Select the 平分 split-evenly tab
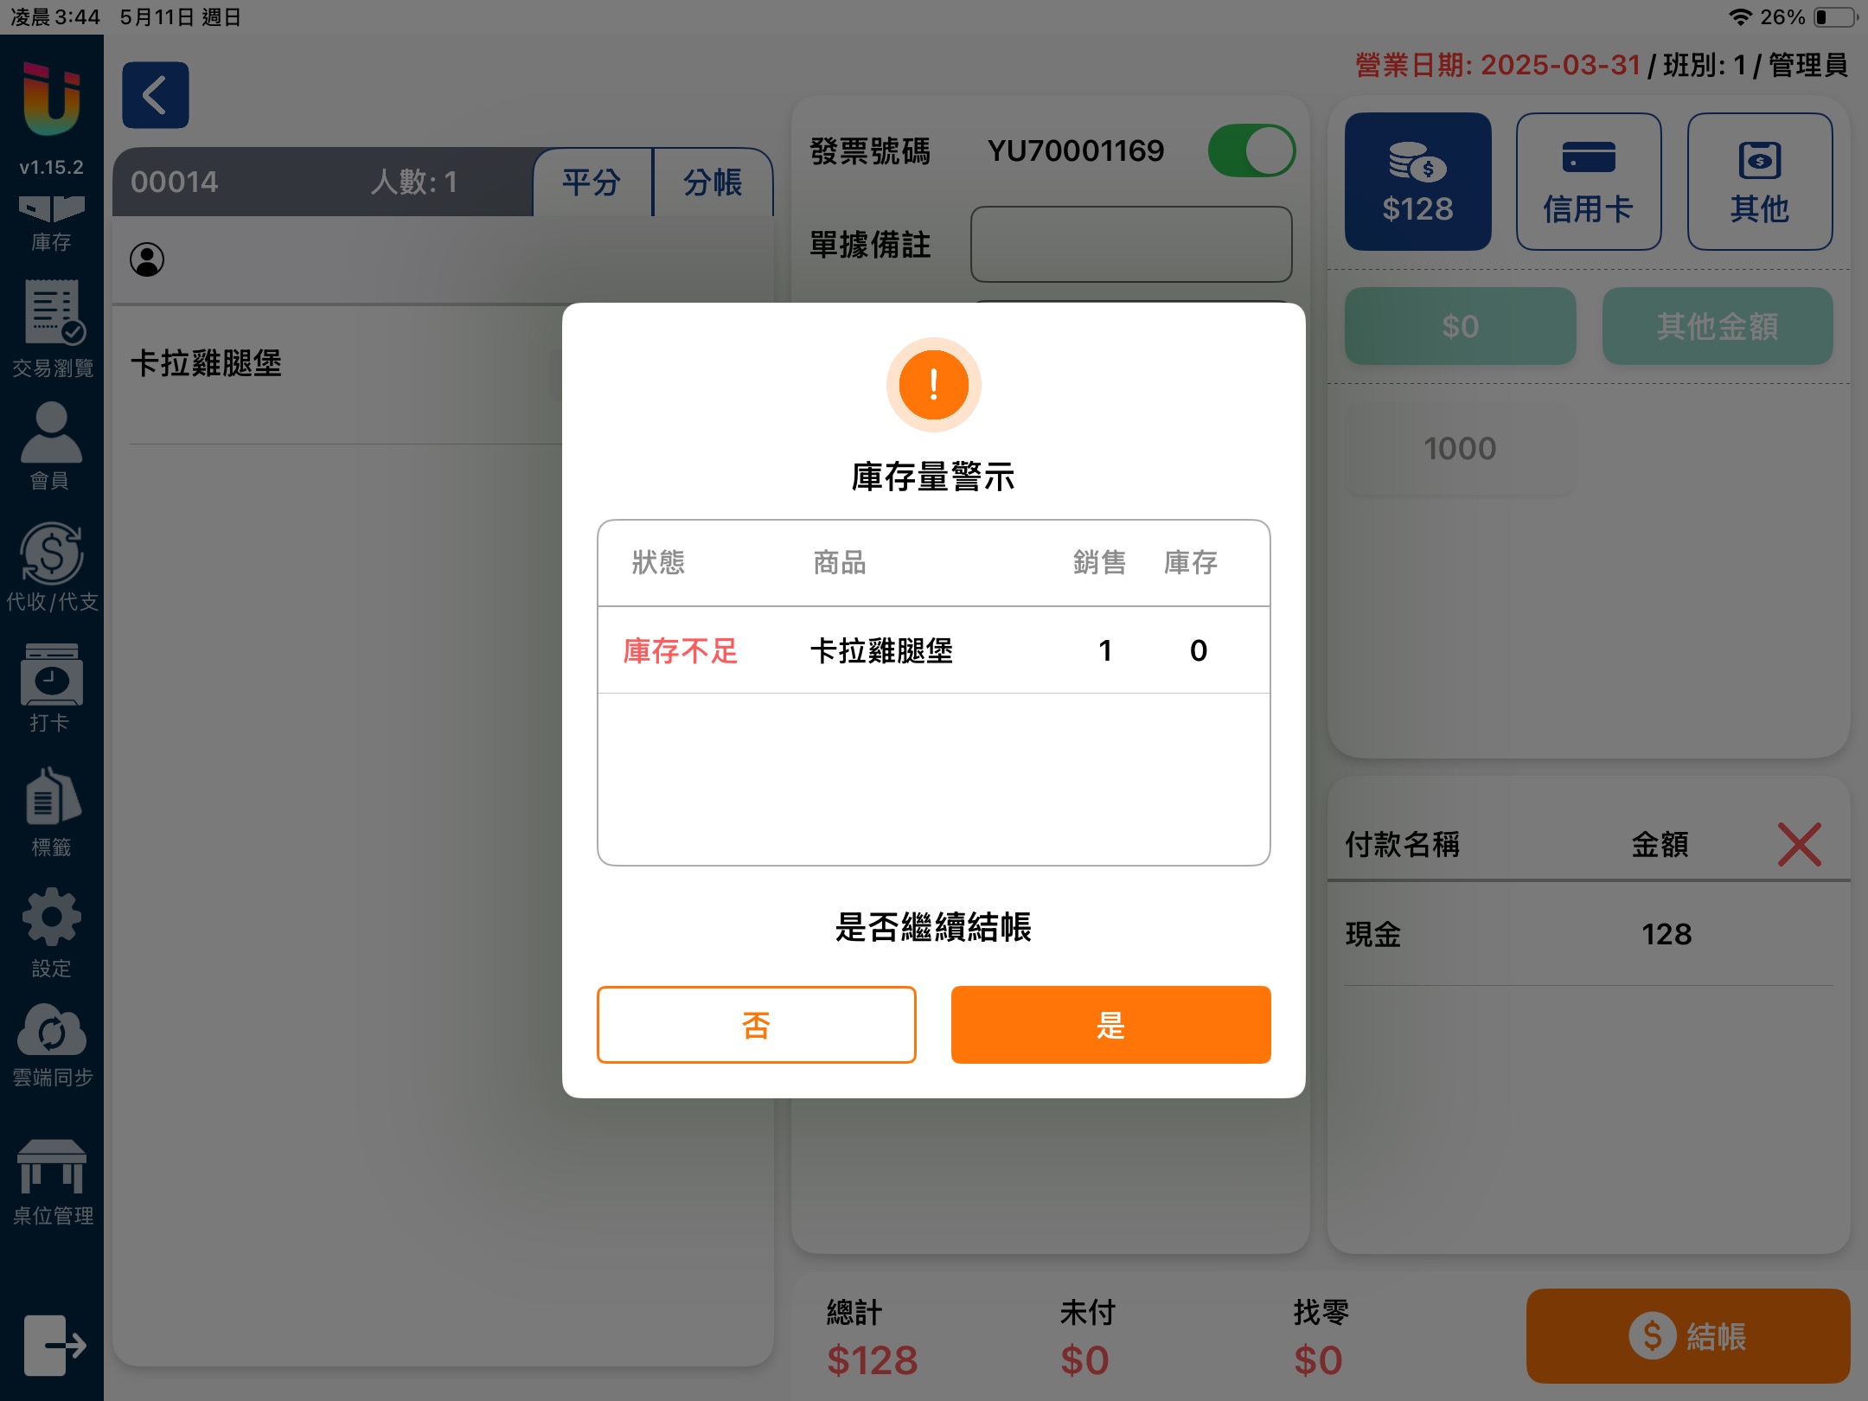The height and width of the screenshot is (1401, 1868). [592, 182]
